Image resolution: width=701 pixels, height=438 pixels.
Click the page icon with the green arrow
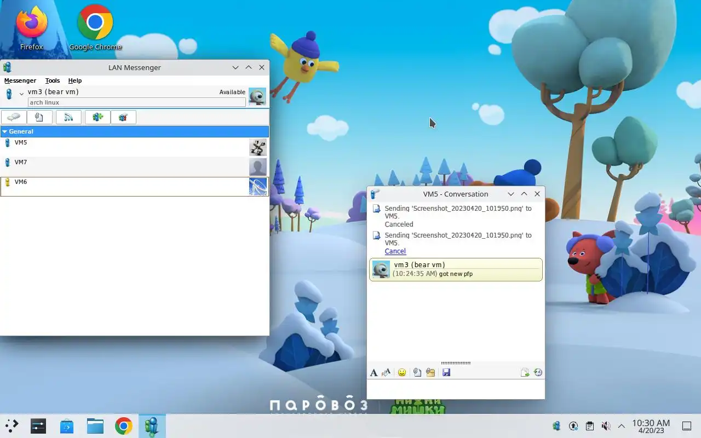(x=525, y=373)
